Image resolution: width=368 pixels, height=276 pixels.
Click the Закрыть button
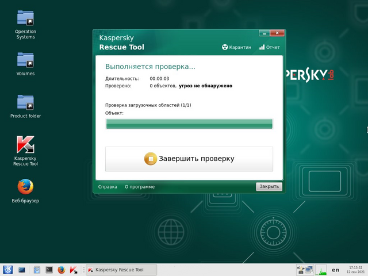point(269,186)
